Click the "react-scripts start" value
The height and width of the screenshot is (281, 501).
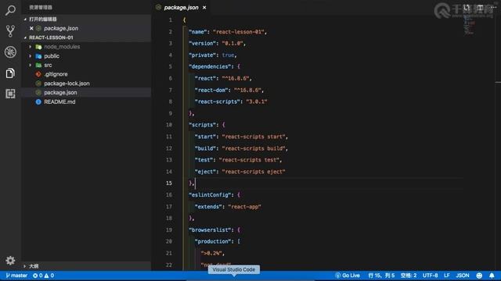[254, 137]
